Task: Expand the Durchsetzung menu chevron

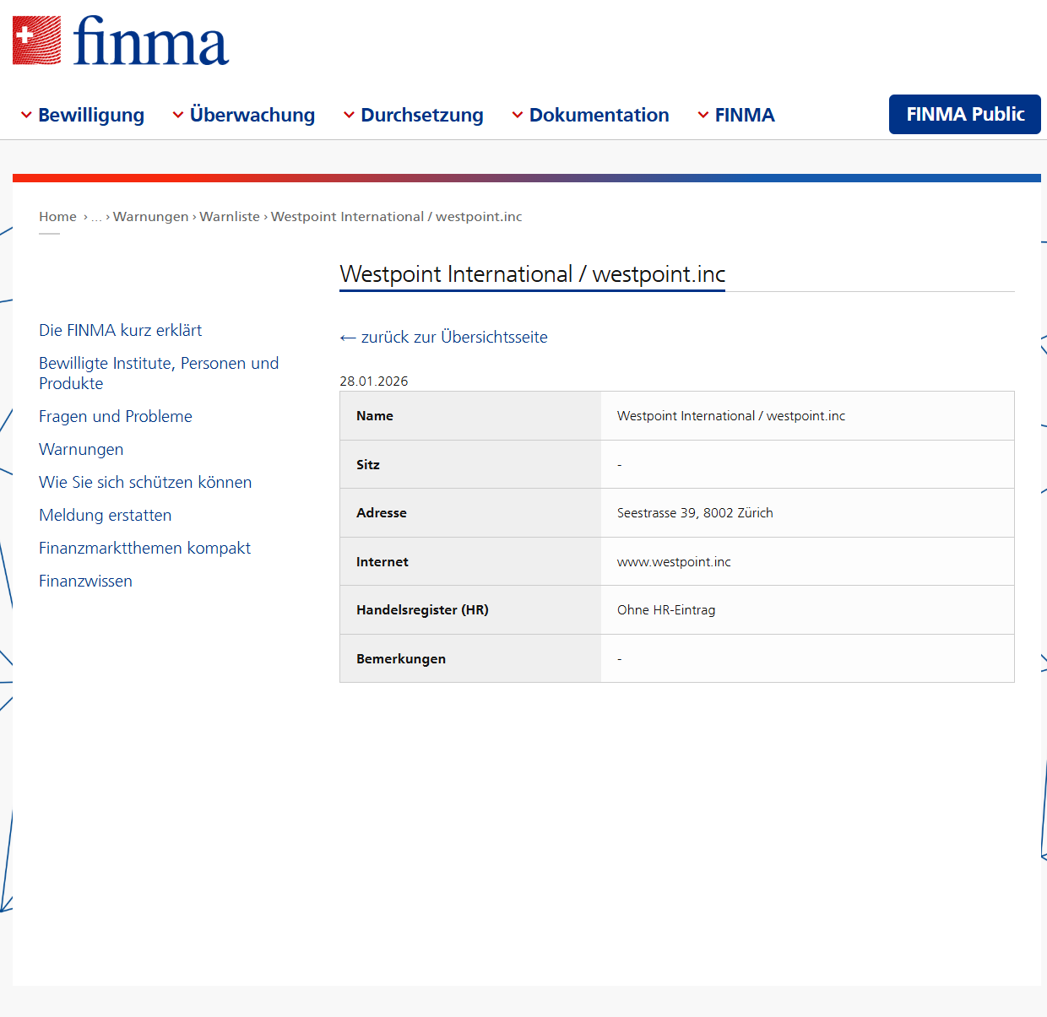Action: tap(349, 115)
